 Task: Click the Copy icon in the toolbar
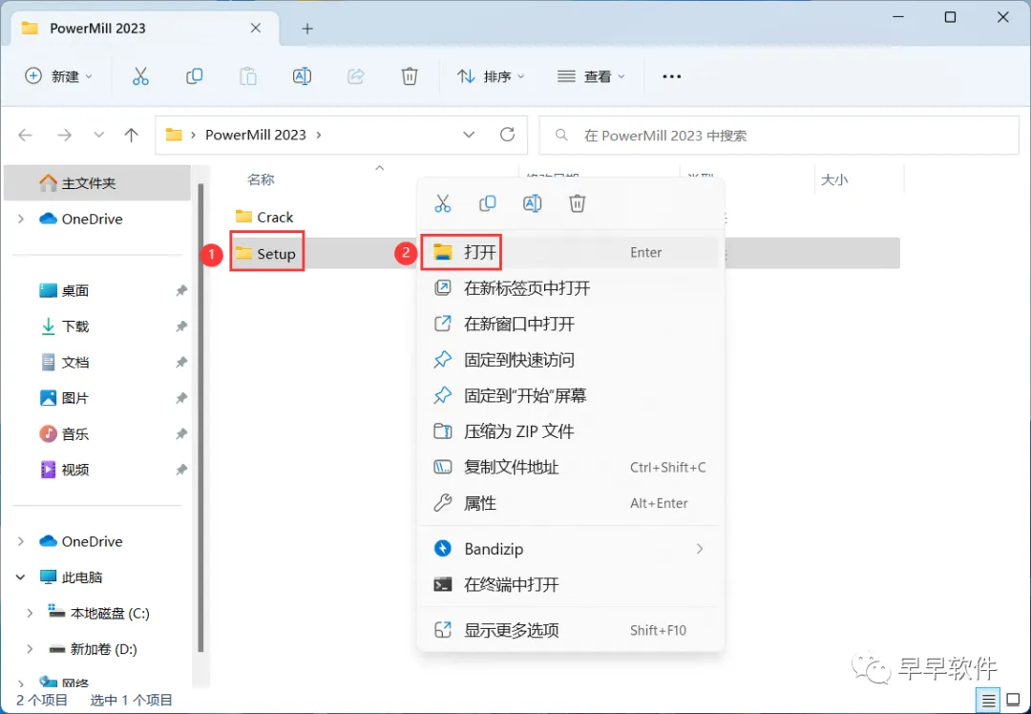pos(194,76)
